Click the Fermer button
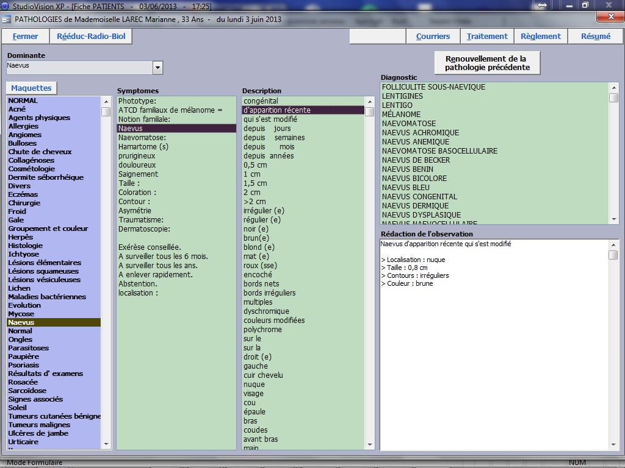Viewport: 625px width, 468px height. click(x=25, y=37)
